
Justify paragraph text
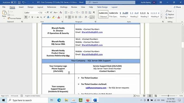click(x=76, y=17)
